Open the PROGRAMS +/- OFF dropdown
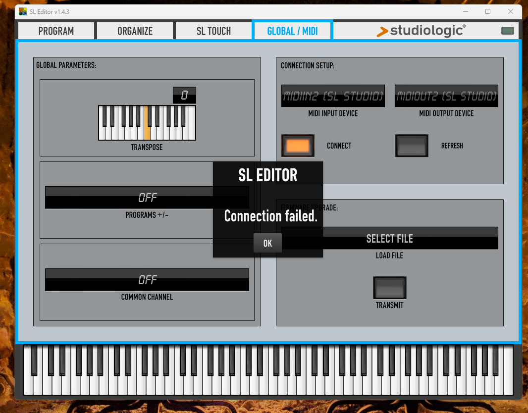Screen dimensions: 528x413 (x=147, y=198)
